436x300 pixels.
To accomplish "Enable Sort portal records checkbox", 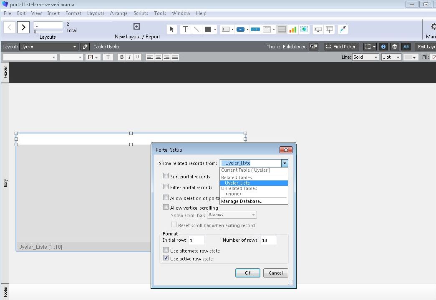I will (x=166, y=176).
